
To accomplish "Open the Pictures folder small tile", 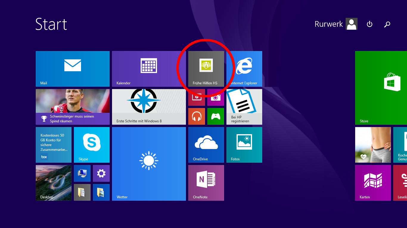I will point(101,192).
